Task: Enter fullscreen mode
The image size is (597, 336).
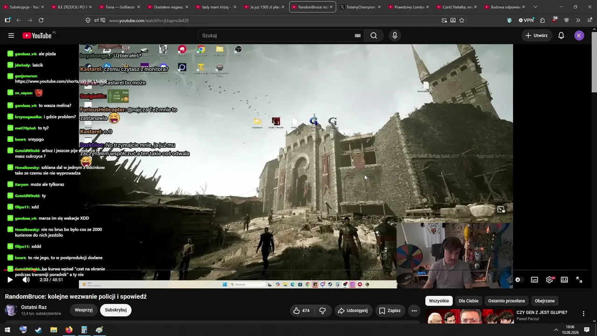Action: (x=579, y=280)
